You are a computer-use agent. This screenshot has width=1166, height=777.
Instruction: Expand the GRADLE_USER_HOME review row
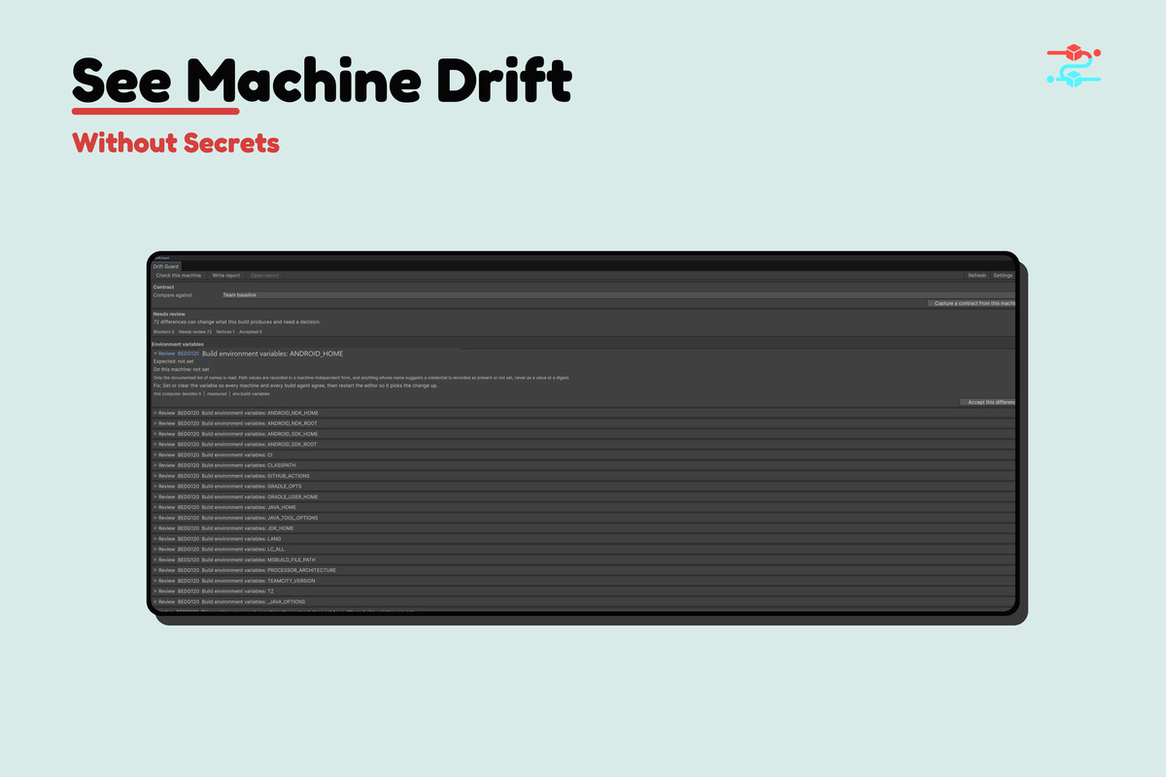click(583, 497)
